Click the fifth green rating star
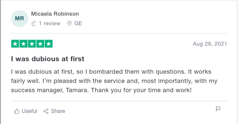The image size is (238, 124). [x=49, y=44]
